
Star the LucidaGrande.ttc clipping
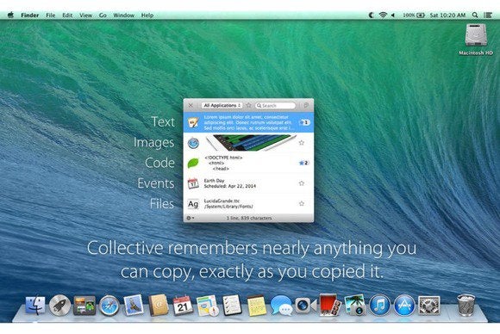[302, 203]
